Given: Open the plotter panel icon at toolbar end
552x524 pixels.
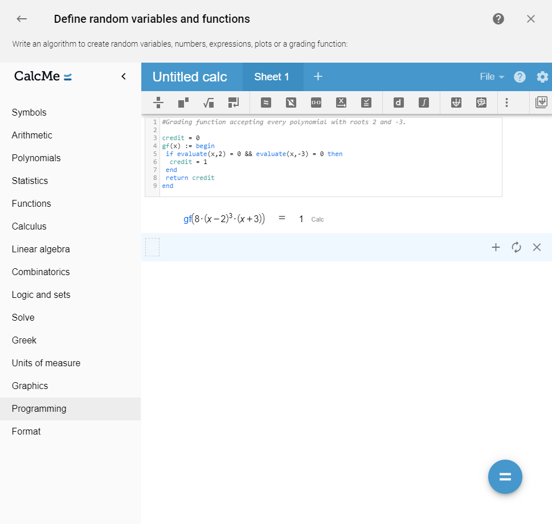Looking at the screenshot, I should click(x=541, y=103).
